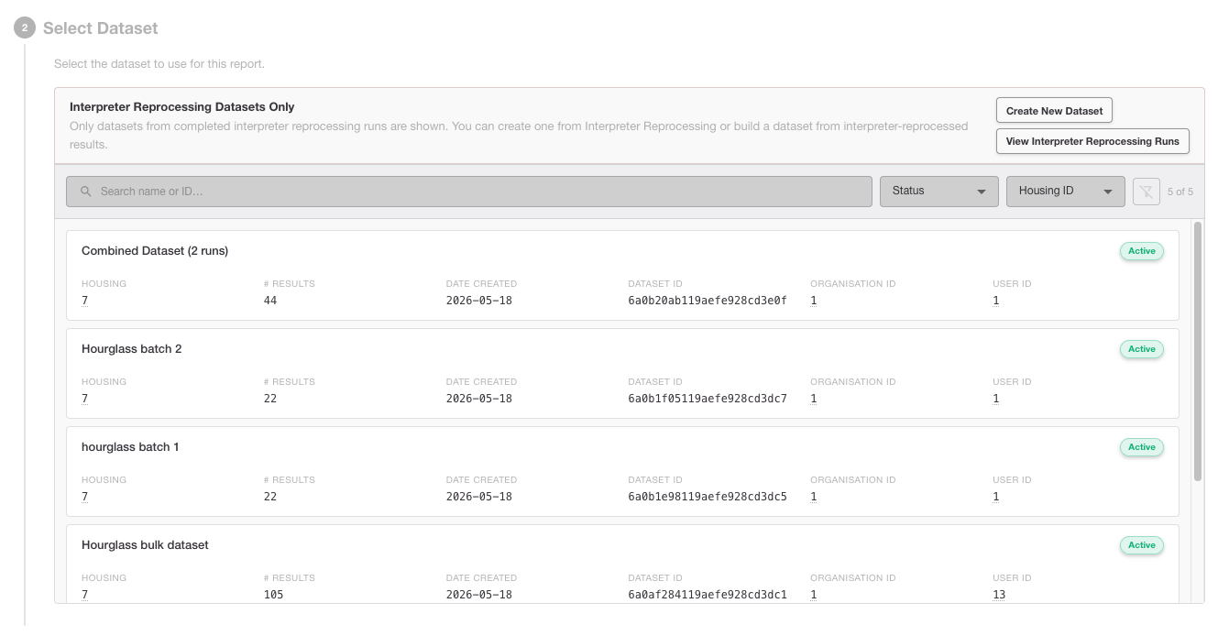Click dataset ID 6a0b1f05119aefe928cd3dc7
The image size is (1229, 636).
pyautogui.click(x=708, y=399)
